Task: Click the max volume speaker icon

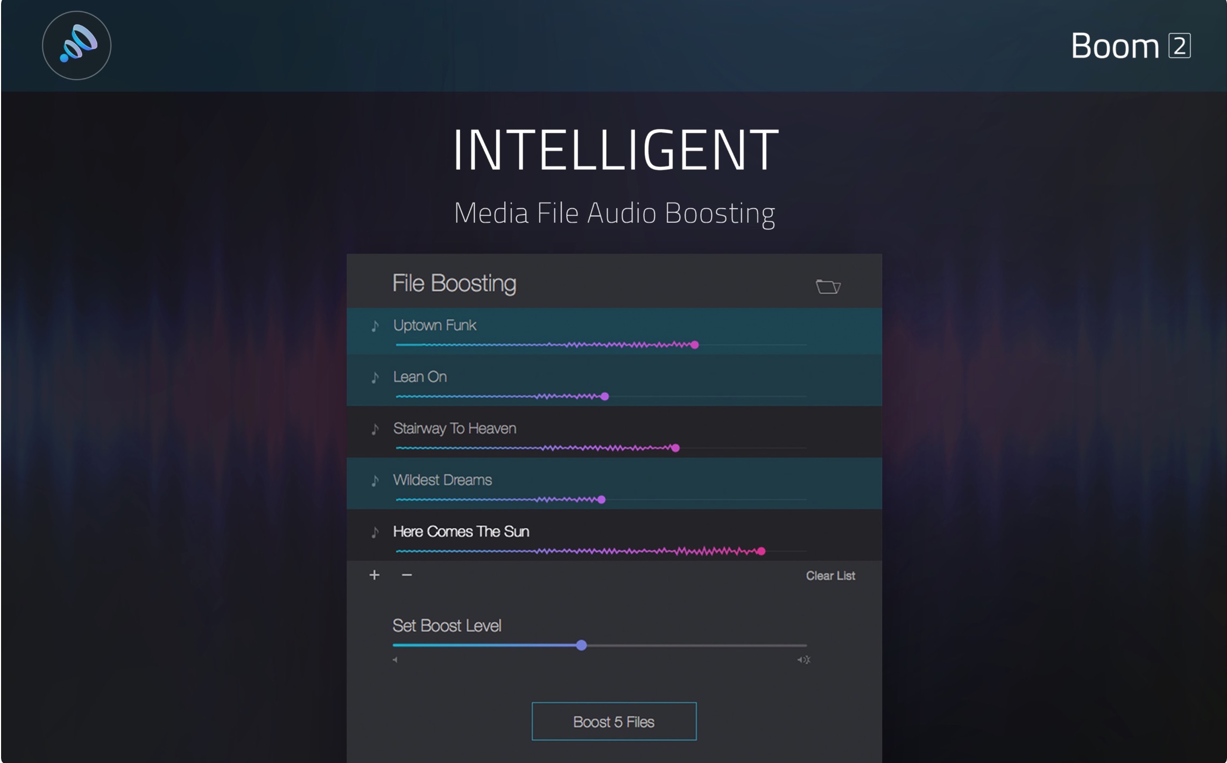Action: (803, 660)
